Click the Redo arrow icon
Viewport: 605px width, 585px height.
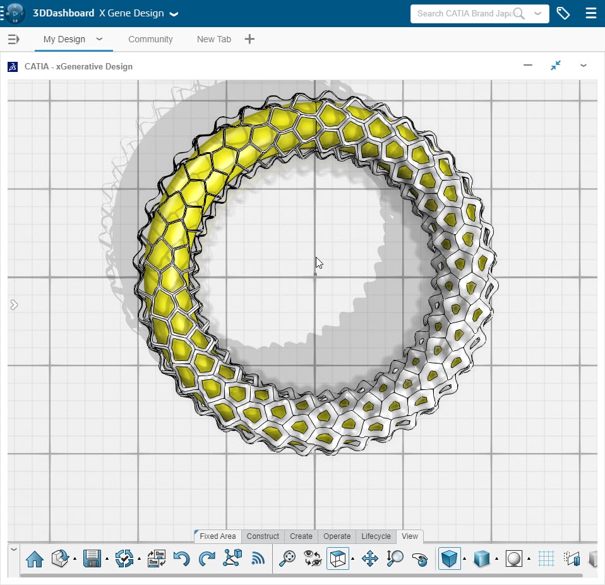click(207, 558)
